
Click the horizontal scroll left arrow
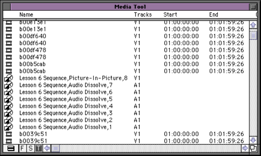coord(47,148)
